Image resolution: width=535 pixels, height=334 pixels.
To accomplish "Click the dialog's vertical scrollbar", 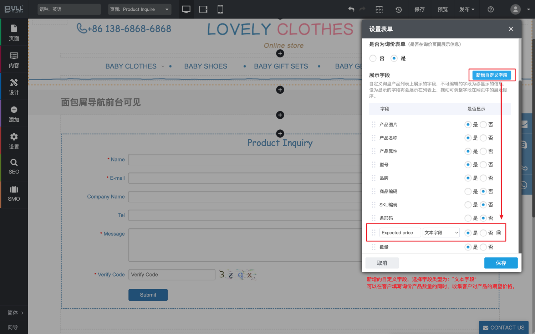I will [x=520, y=143].
